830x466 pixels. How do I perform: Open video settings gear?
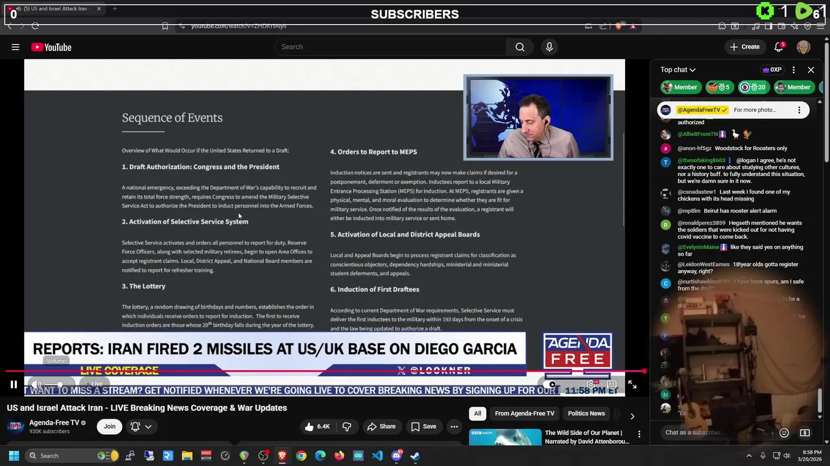pyautogui.click(x=589, y=384)
